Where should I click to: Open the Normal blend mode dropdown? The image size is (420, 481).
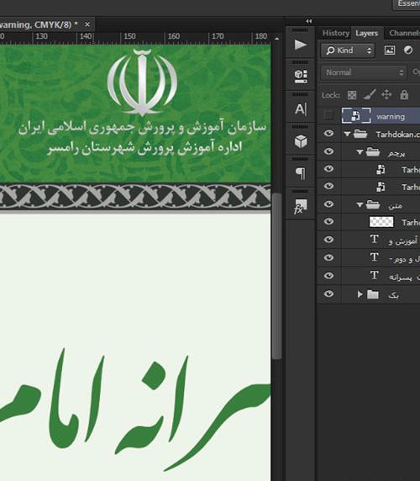(364, 72)
